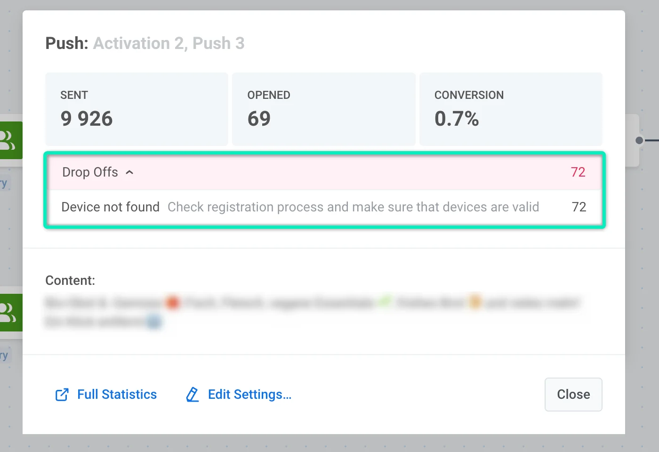Click the Activation 2, Push 3 title
The width and height of the screenshot is (659, 452).
[169, 43]
